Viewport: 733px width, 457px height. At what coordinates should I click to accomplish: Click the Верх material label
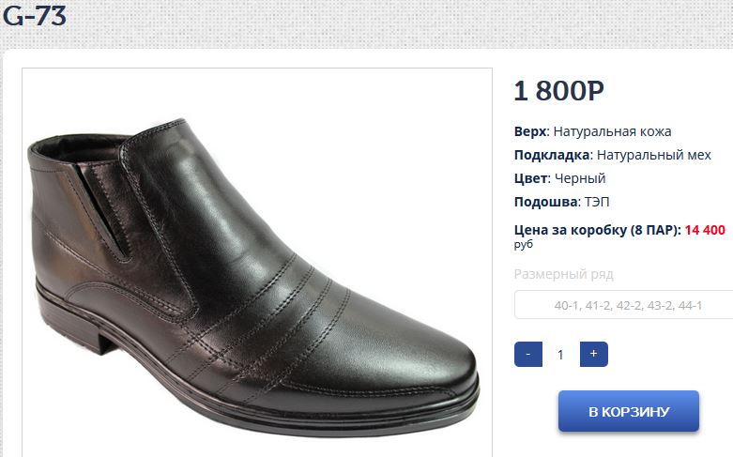(x=530, y=131)
